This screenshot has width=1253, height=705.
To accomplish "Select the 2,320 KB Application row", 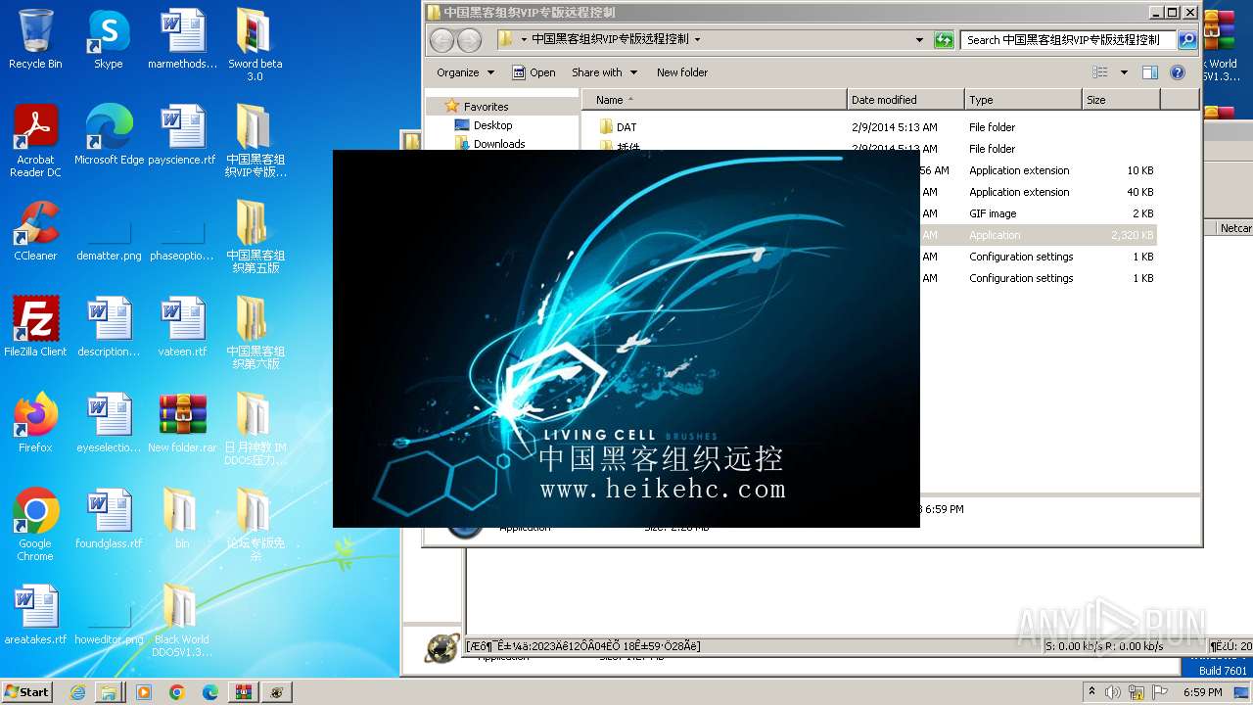I will (x=1039, y=235).
